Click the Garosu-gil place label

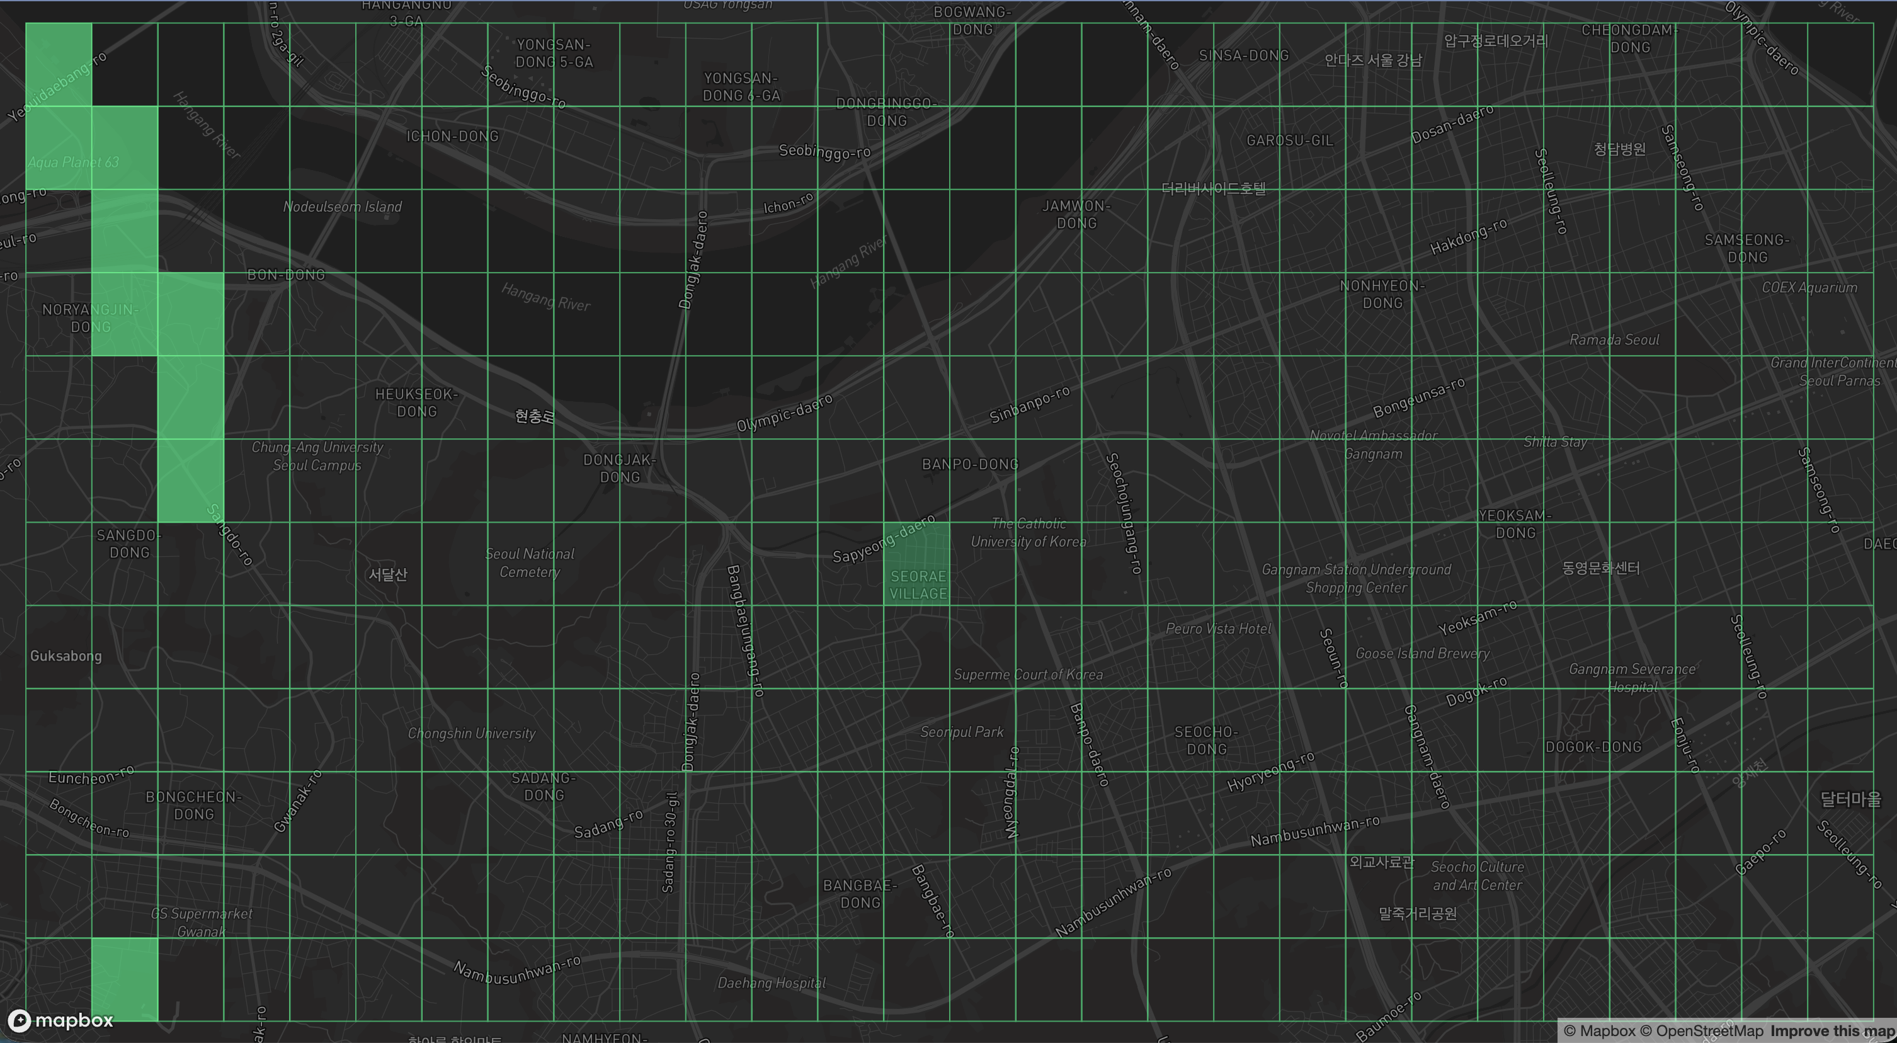pos(1289,140)
